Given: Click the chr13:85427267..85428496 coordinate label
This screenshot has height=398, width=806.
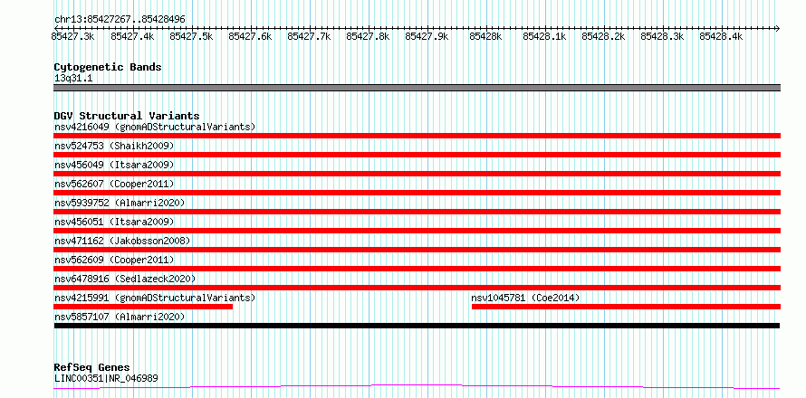Looking at the screenshot, I should (120, 19).
